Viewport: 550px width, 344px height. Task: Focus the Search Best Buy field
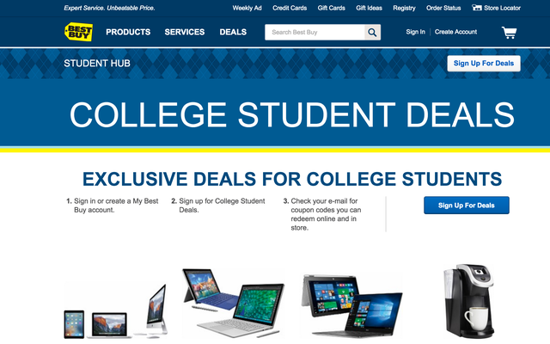point(315,33)
